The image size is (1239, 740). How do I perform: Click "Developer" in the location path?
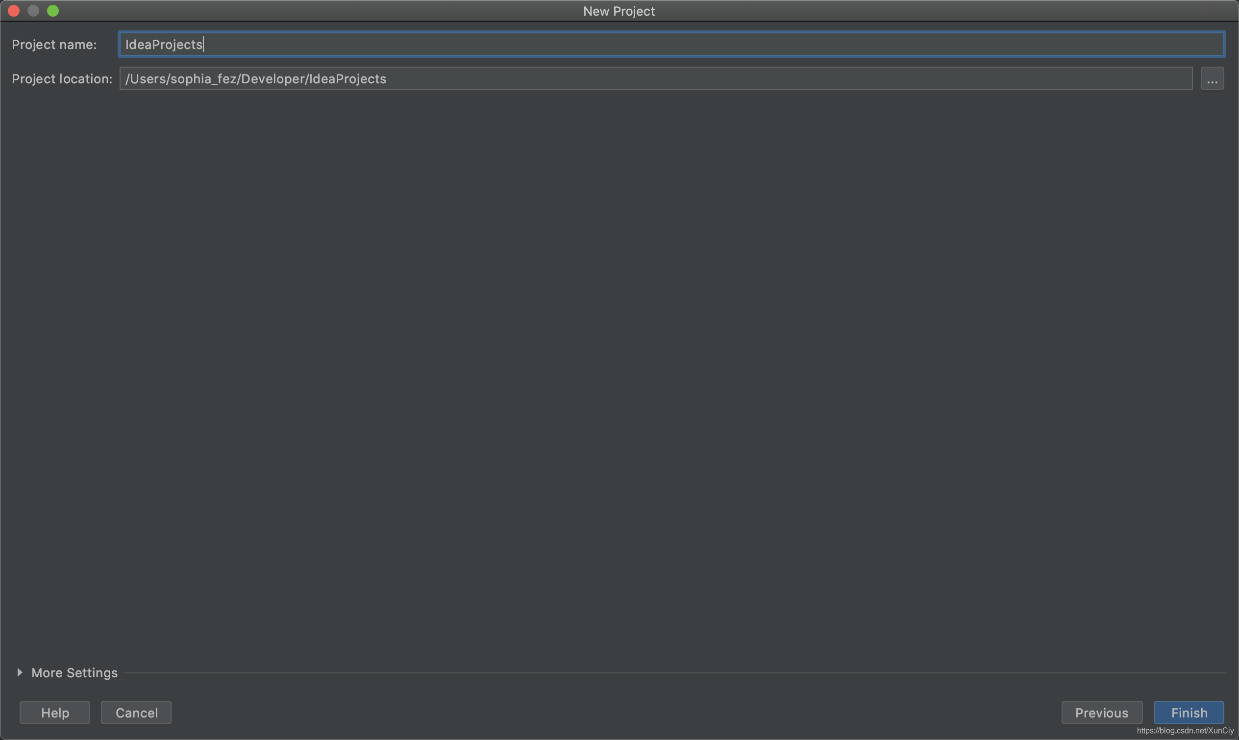(x=273, y=79)
